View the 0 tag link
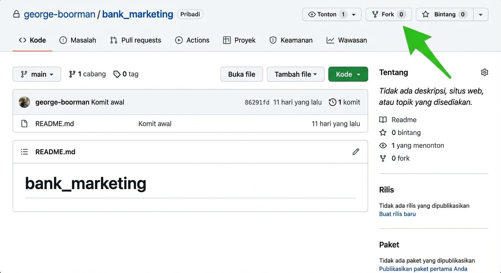 [126, 74]
